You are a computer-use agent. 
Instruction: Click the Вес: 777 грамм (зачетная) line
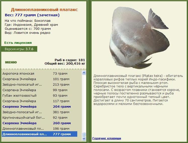click(32, 15)
